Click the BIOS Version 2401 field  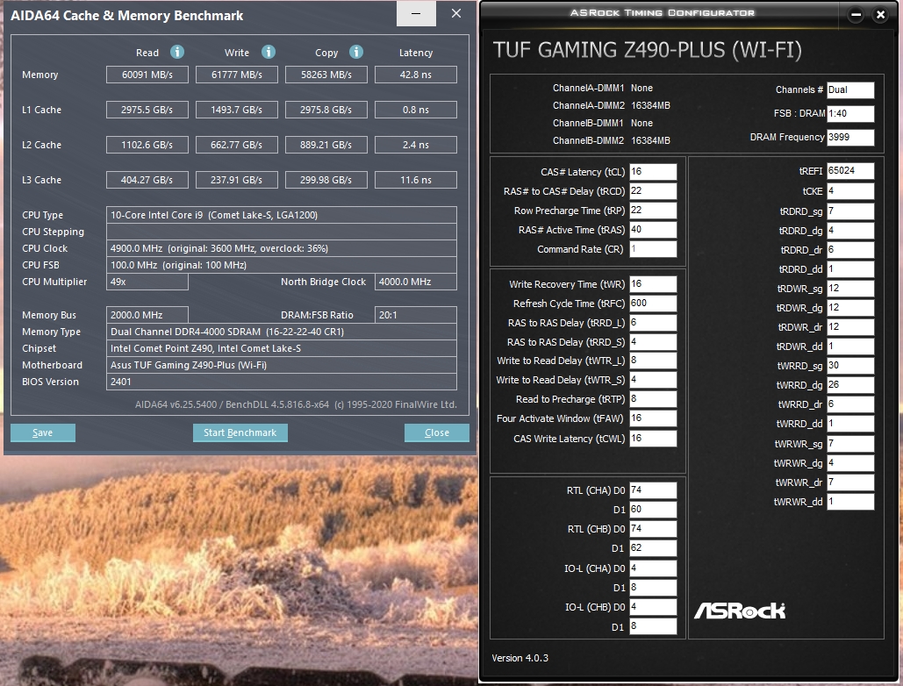click(282, 382)
